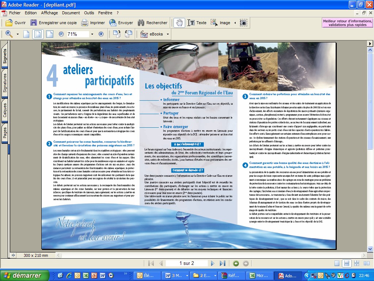The height and width of the screenshot is (281, 374).
Task: Click the vertical scrollbar down arrow
Action: [x=370, y=249]
